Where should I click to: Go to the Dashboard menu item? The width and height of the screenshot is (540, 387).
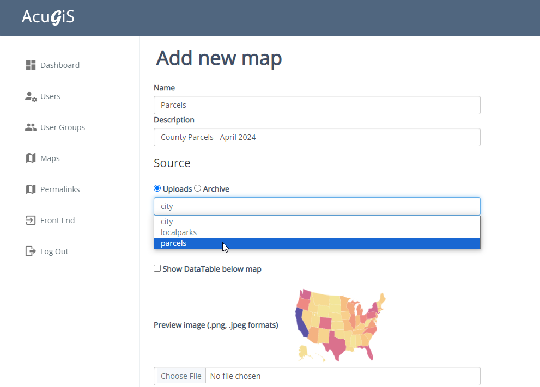[60, 65]
